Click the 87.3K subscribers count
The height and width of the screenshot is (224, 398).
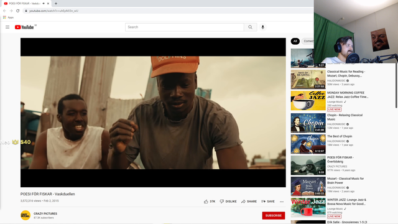[x=44, y=218]
